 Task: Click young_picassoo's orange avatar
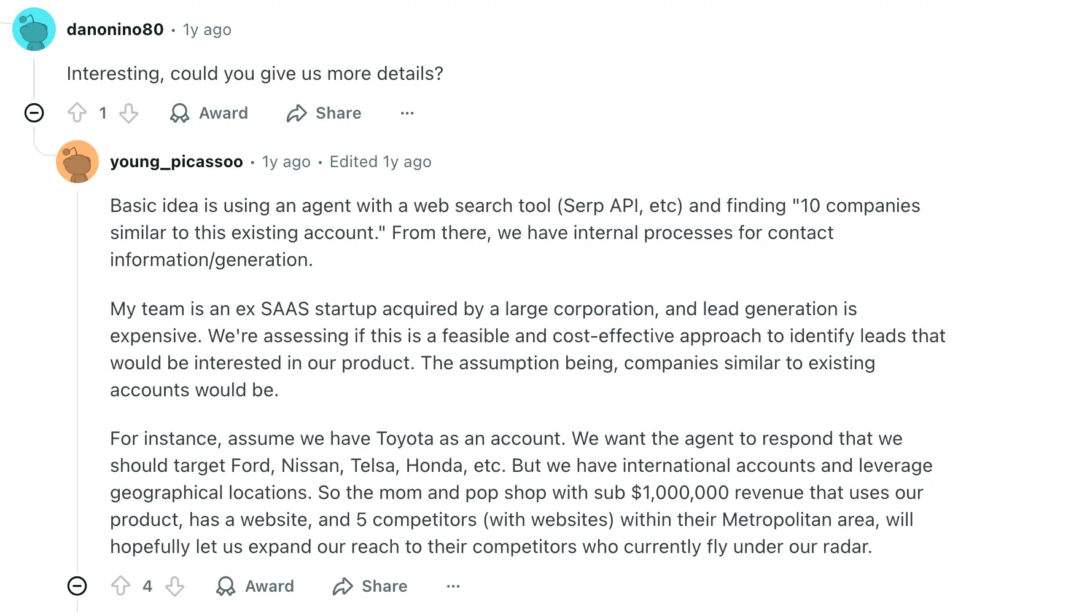click(77, 162)
